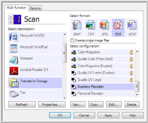
Task: Confirm with the OK button
Action: (60, 115)
